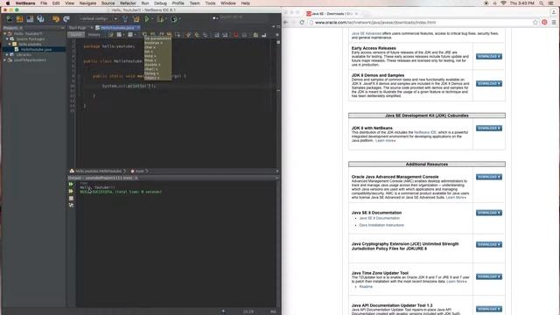Toggle Bookmark icon in editor toolbar
Image resolution: width=560 pixels, height=315 pixels.
[206, 35]
